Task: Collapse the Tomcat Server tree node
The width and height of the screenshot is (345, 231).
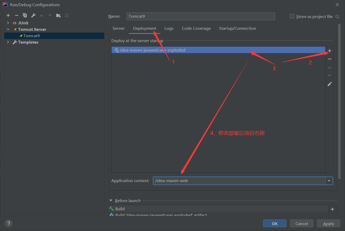Action: (8, 29)
